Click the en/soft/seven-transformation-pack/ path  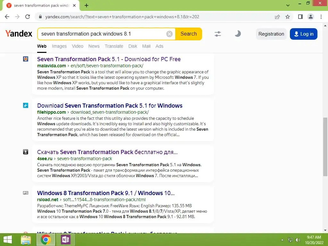[107, 66]
